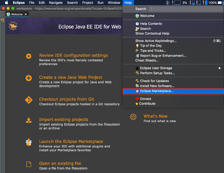Click the Check for Updates icon
Viewport: 224px width, 173px height.
(137, 81)
